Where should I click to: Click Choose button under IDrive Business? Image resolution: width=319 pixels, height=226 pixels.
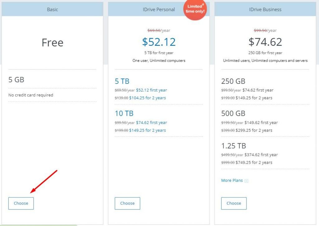click(234, 203)
